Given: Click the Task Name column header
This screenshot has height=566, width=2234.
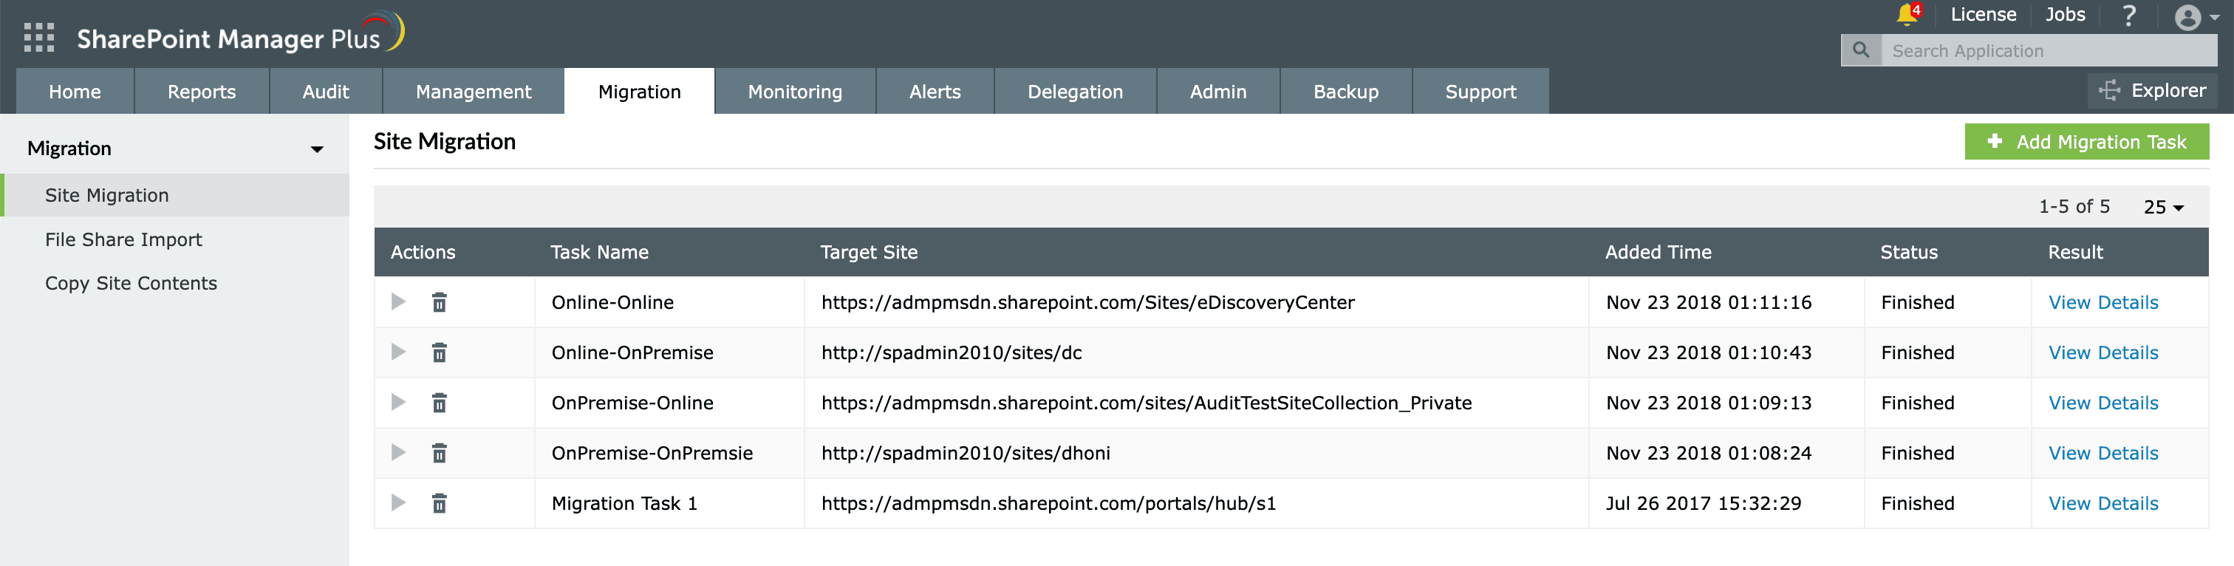Looking at the screenshot, I should coord(599,252).
